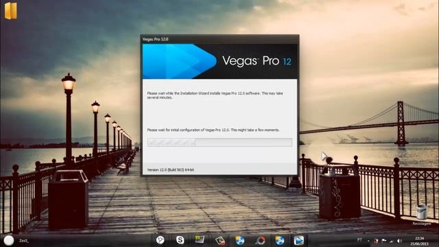
Task: Launch Google Chrome from the taskbar
Action: point(160,240)
